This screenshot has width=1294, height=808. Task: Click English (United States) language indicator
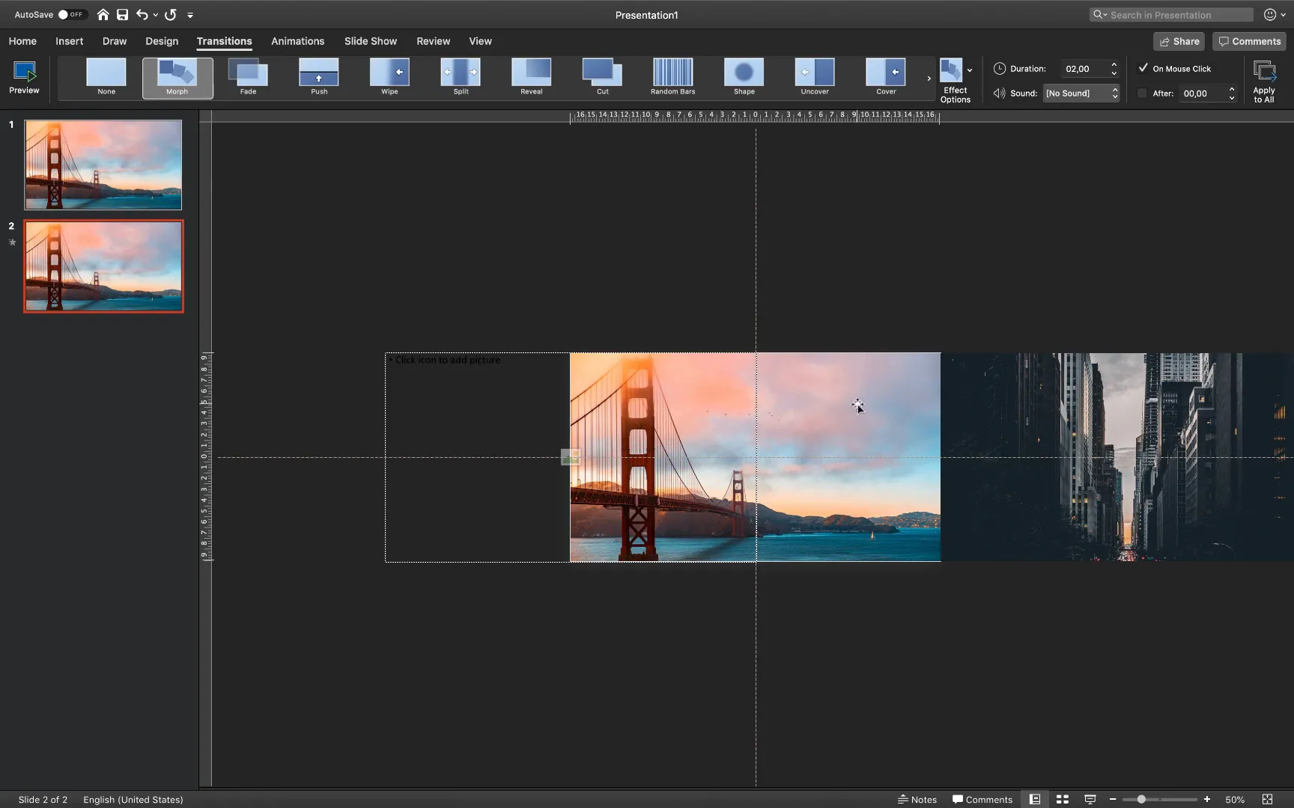(x=133, y=799)
